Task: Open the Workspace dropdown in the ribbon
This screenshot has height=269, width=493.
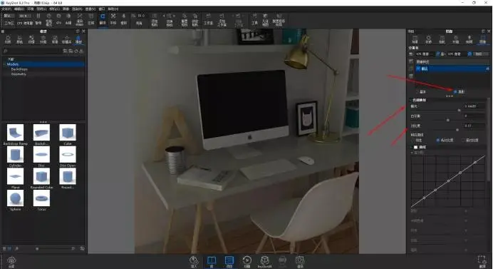Action: [9, 16]
